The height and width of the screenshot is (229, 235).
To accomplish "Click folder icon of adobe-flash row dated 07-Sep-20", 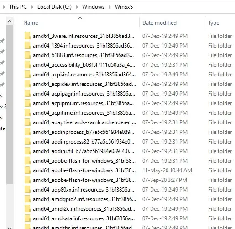I will click(x=27, y=180).
